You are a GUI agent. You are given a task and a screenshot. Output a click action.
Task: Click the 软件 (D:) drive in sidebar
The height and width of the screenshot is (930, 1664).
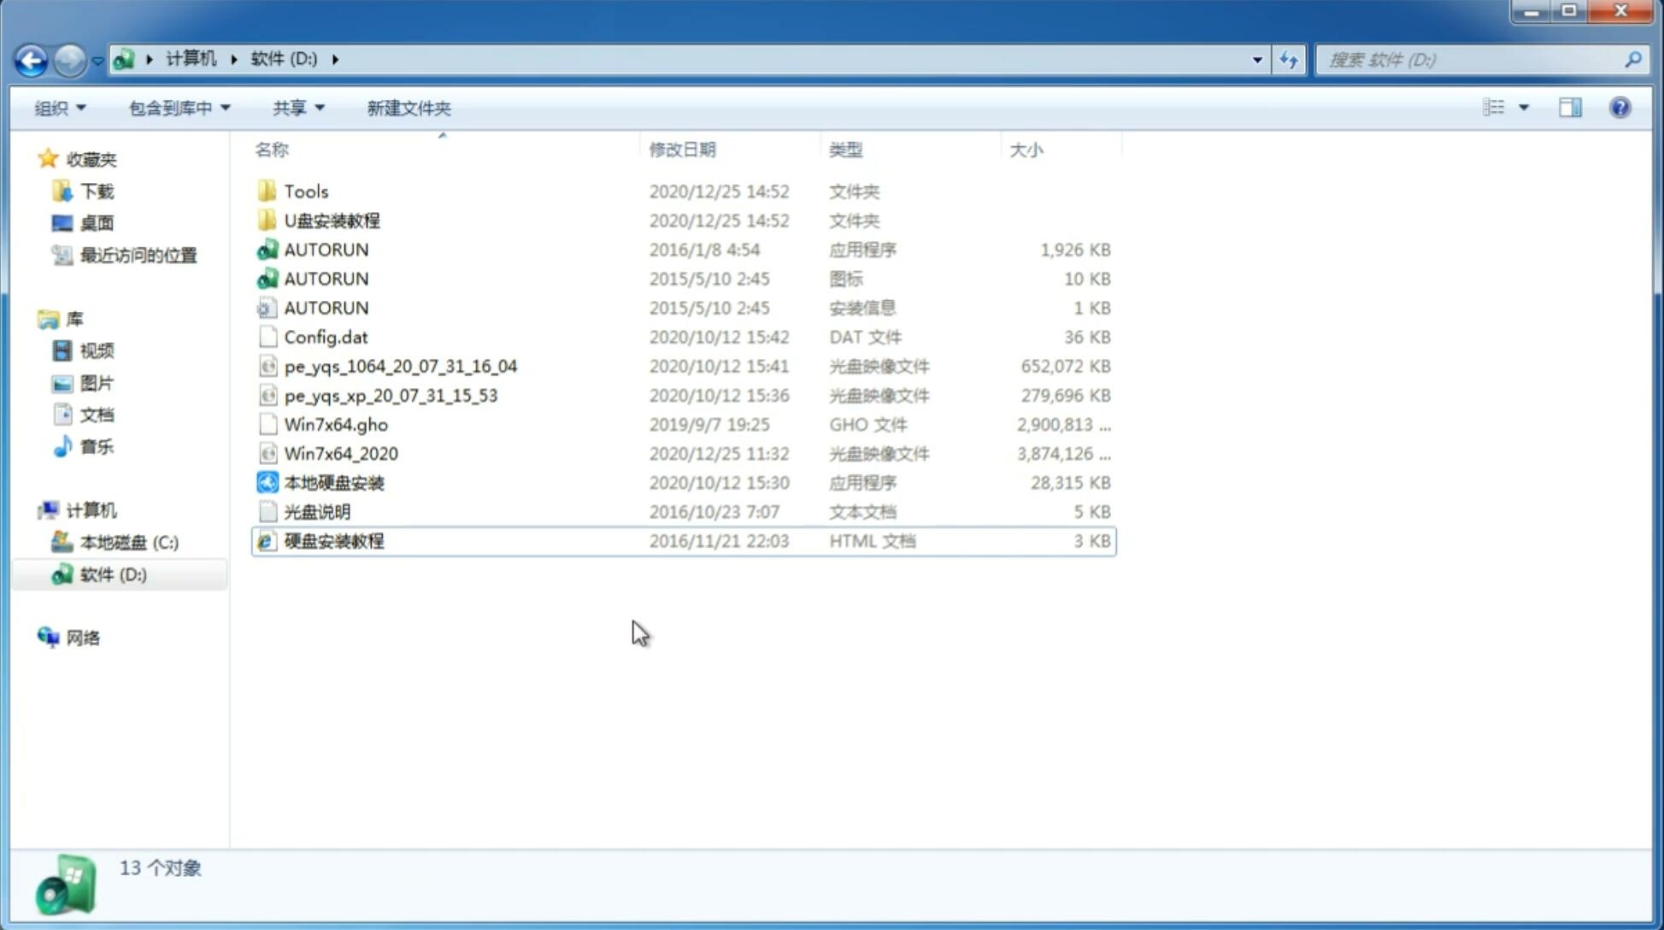(112, 574)
